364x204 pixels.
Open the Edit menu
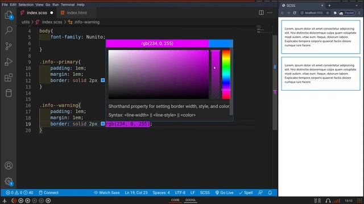(x=13, y=5)
